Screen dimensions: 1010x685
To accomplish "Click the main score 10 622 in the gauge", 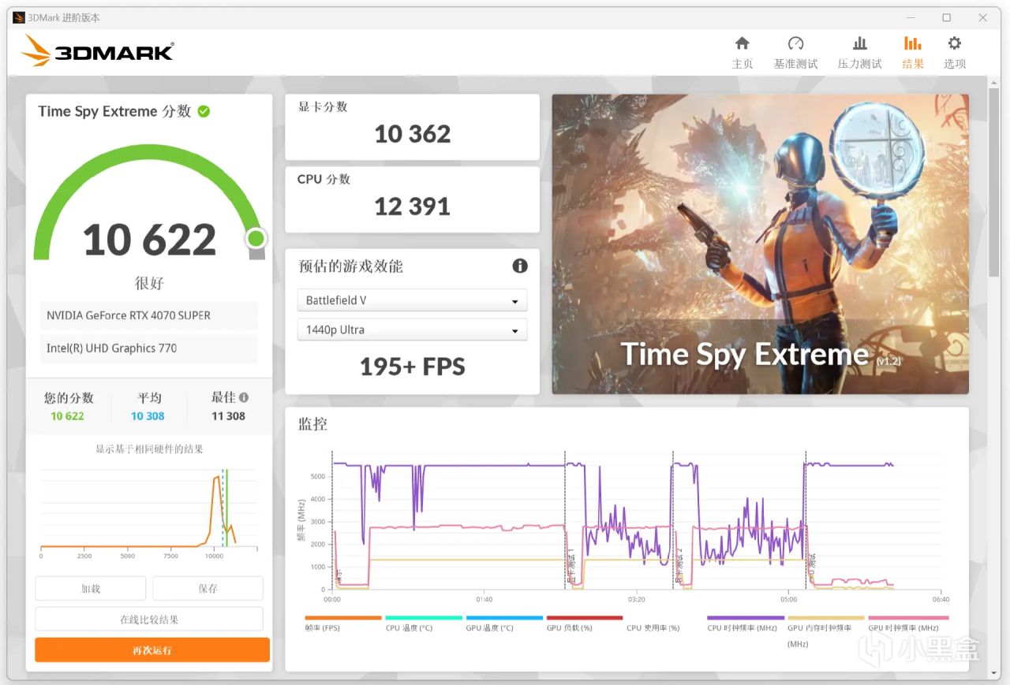I will click(149, 240).
